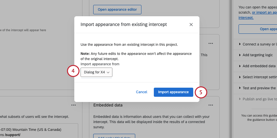Viewport: 277px width, 138px height.
Task: Click Add embedded data button at bottom
Action: [114, 136]
